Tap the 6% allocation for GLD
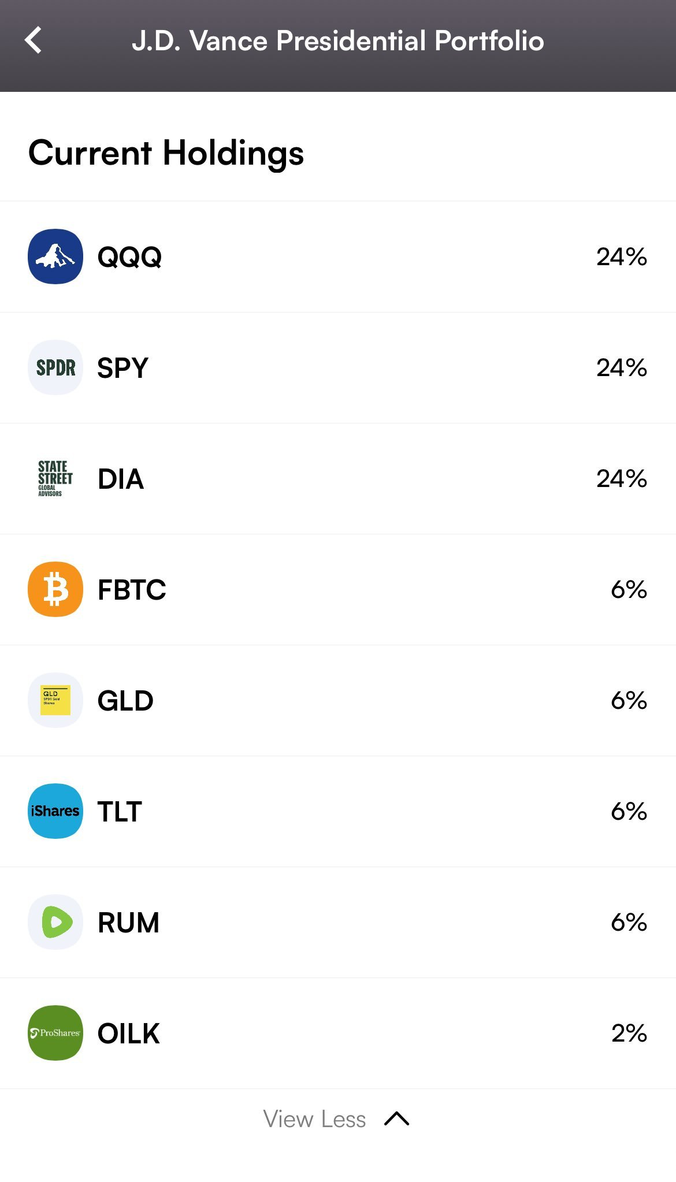 click(x=629, y=700)
